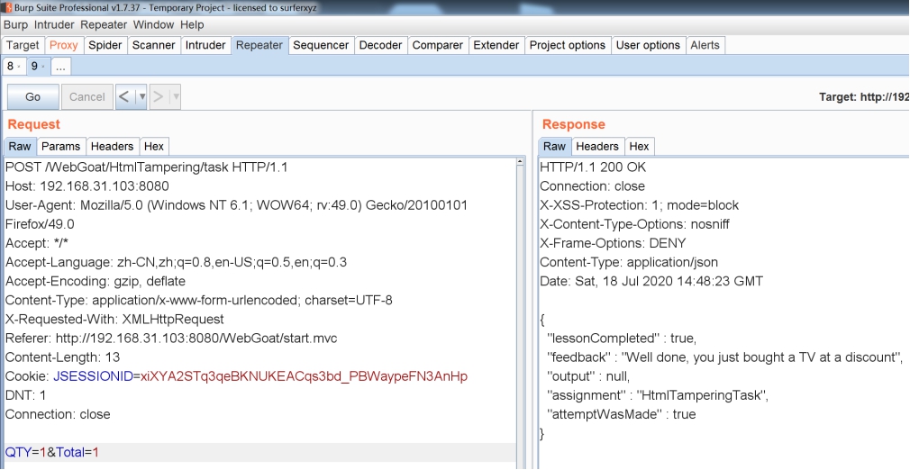Open the Burp menu
This screenshot has width=910, height=470.
[15, 25]
